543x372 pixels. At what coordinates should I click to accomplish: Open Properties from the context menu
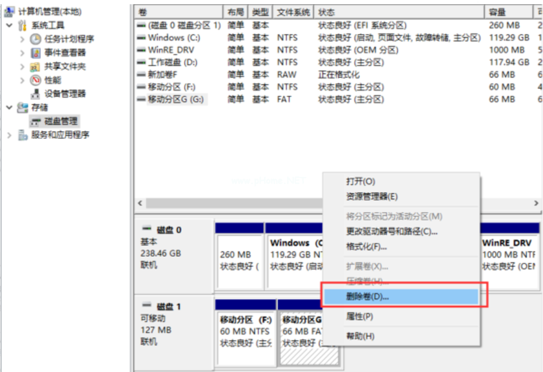pyautogui.click(x=359, y=316)
